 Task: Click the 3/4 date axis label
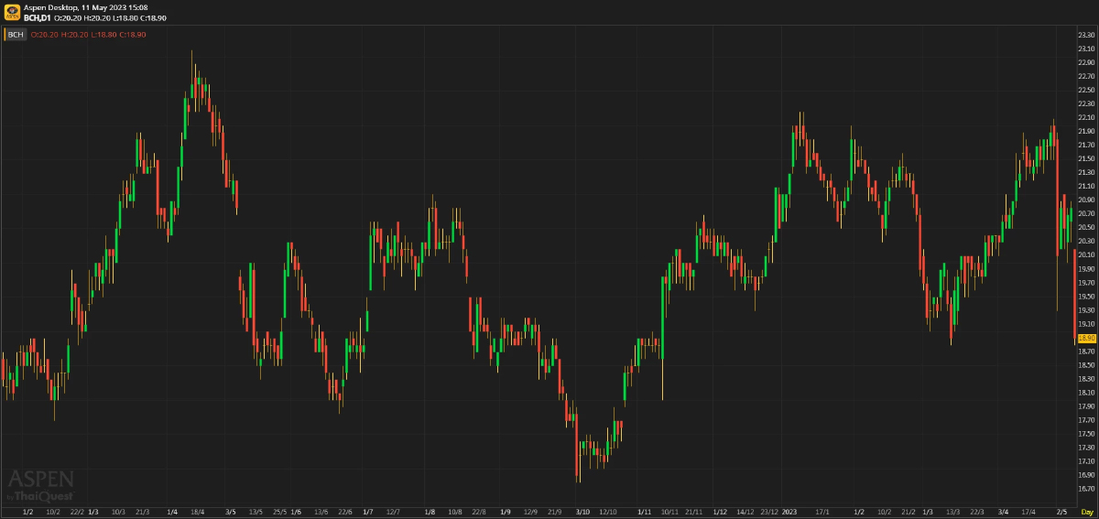tap(1003, 511)
